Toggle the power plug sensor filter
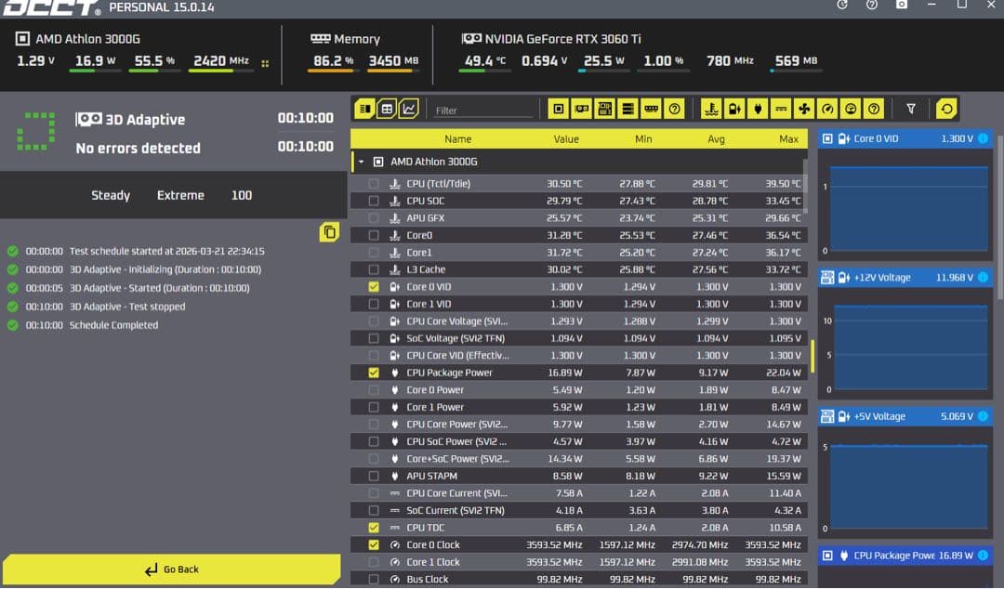Screen dimensions: 1004x589 758,109
